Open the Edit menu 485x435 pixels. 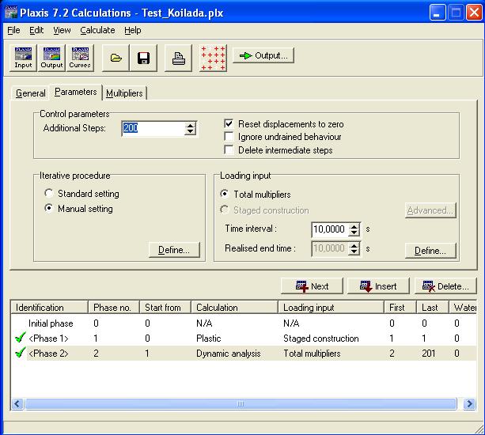tap(36, 30)
